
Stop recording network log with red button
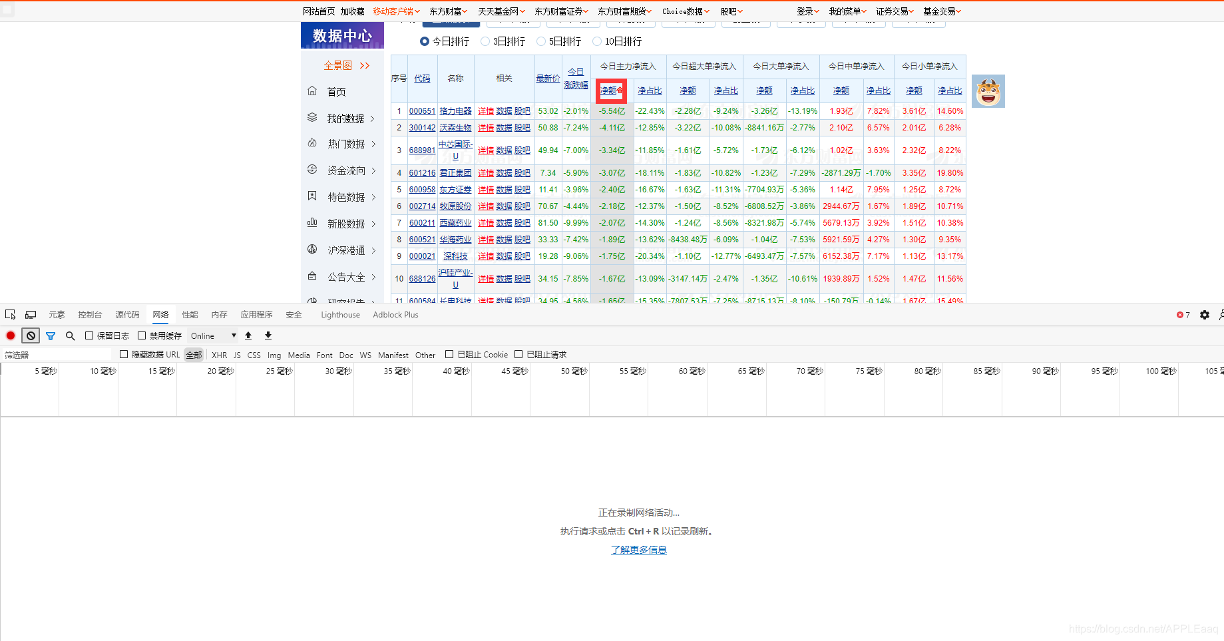11,336
